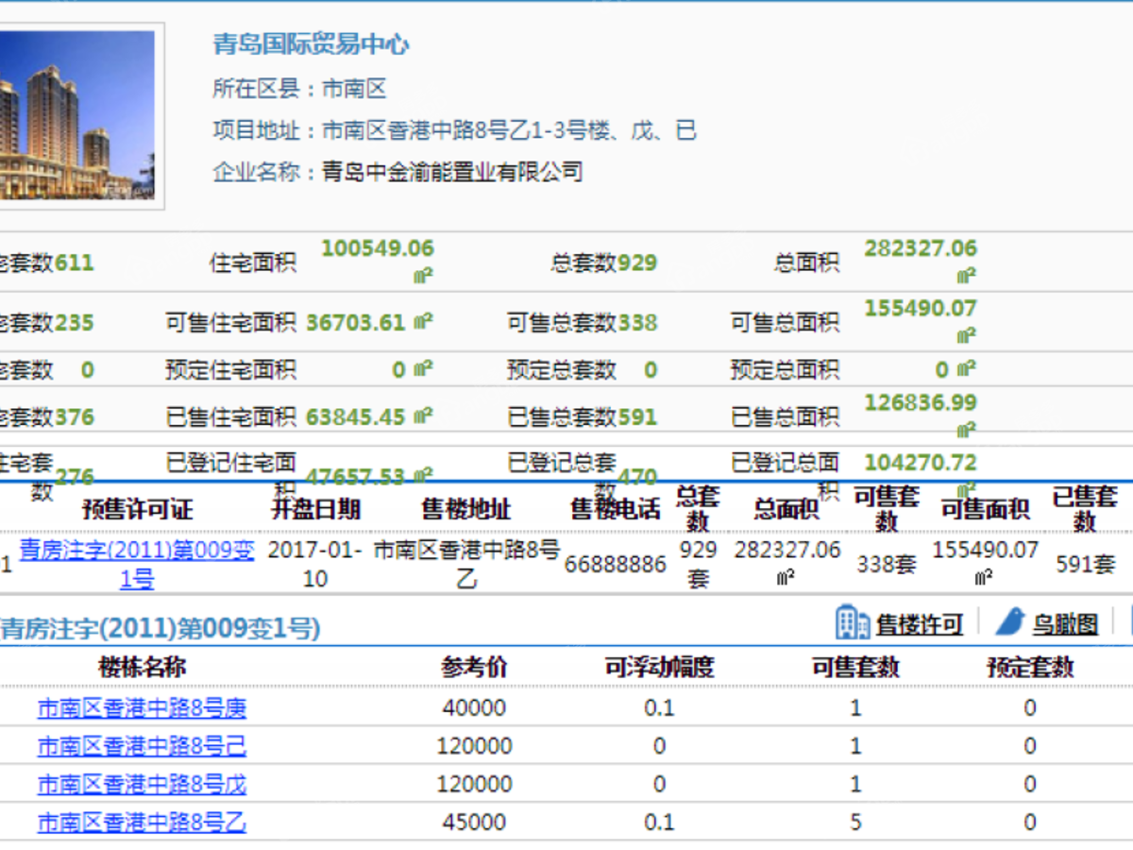Viewport: 1133px width, 850px height.
Task: Click the 青岛国际贸易中心 project title
Action: (x=311, y=44)
